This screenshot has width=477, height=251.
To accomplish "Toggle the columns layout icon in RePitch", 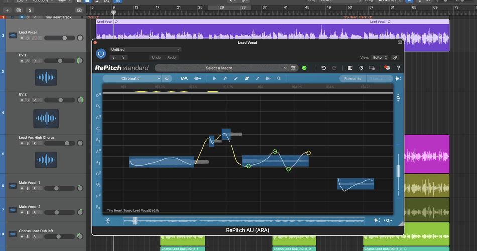I will 350,68.
